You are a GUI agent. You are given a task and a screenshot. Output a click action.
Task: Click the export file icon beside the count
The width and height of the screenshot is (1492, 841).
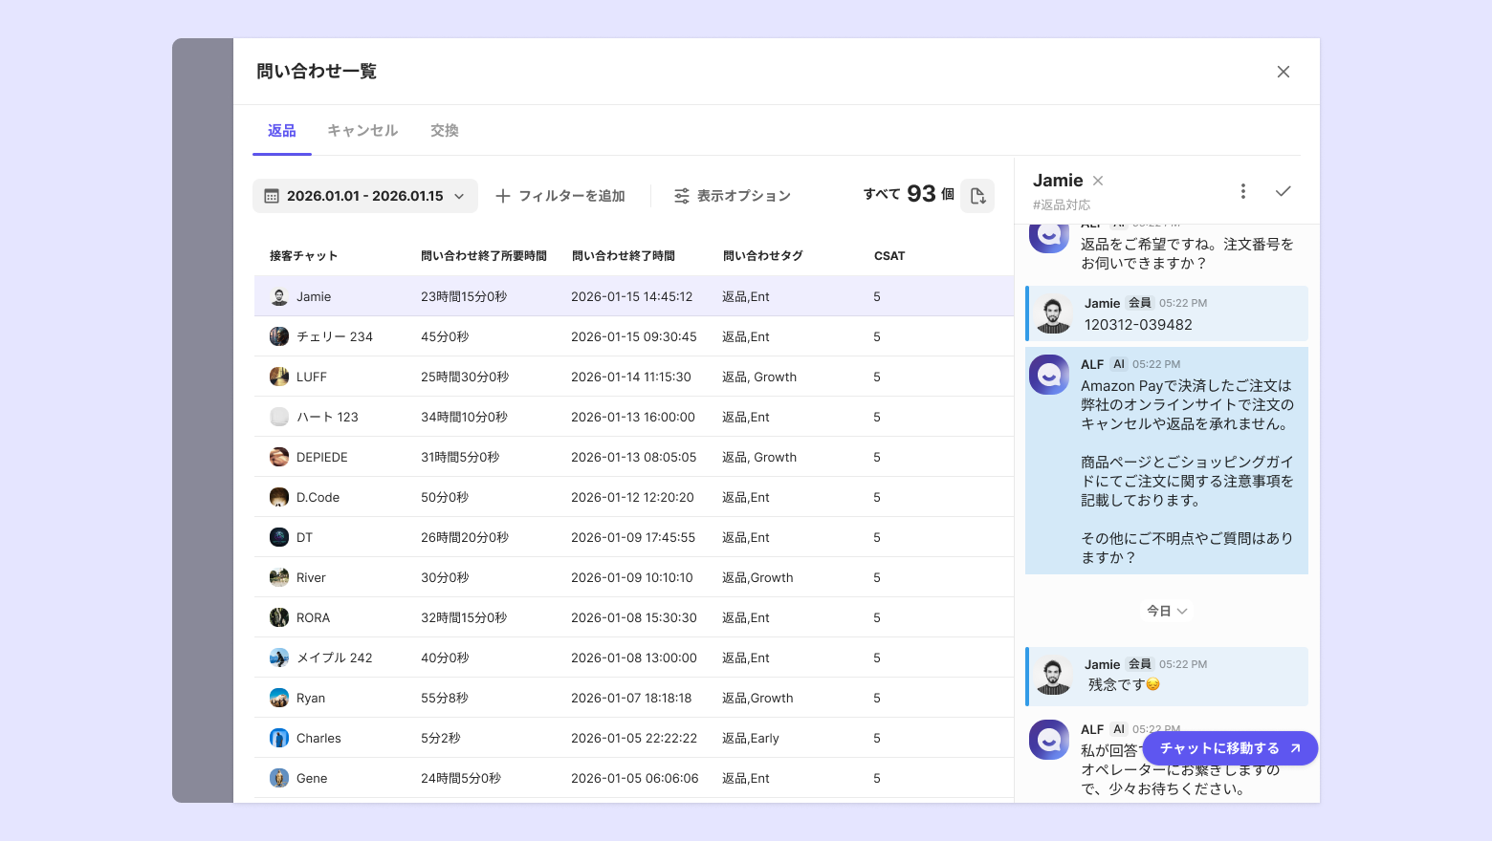(x=977, y=196)
